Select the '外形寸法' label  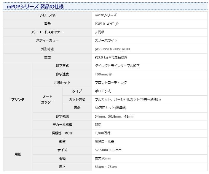[x=47, y=49]
